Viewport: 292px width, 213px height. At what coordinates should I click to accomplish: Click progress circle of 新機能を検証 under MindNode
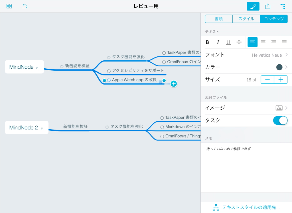[x=62, y=66]
